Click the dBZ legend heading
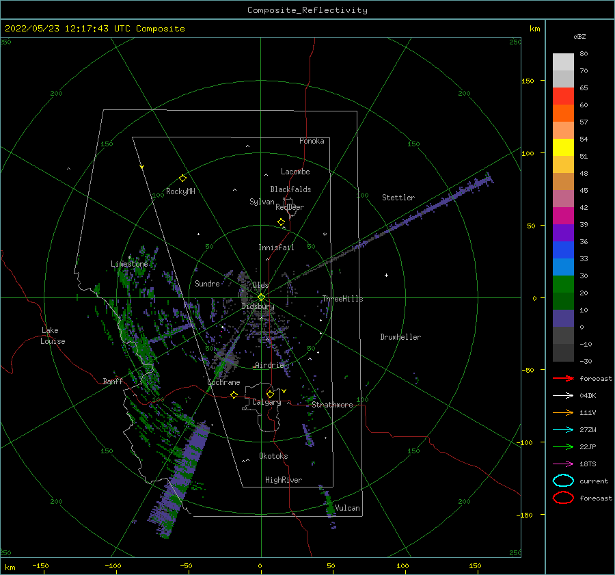The height and width of the screenshot is (575, 615). coord(579,37)
